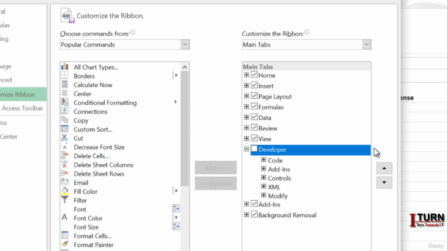The height and width of the screenshot is (251, 447).
Task: Uncheck the Insert tab checkbox
Action: point(254,85)
